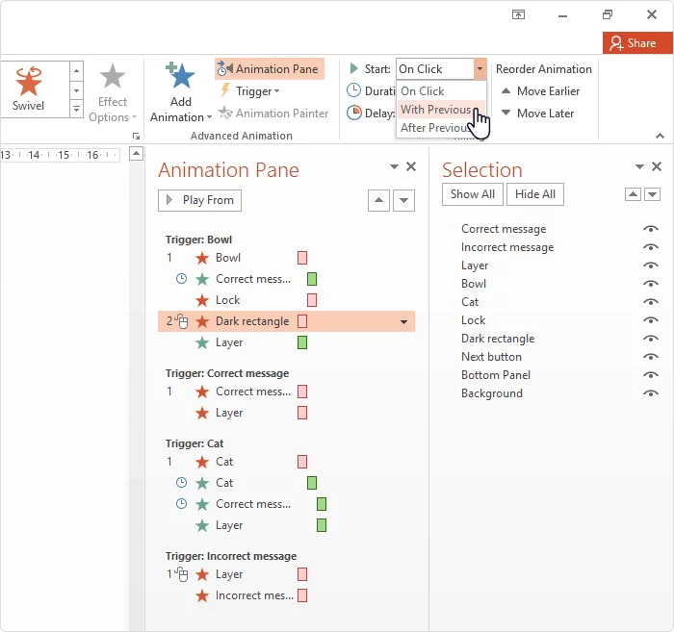Click the Add Animation star icon
Image resolution: width=674 pixels, height=632 pixels.
click(181, 76)
